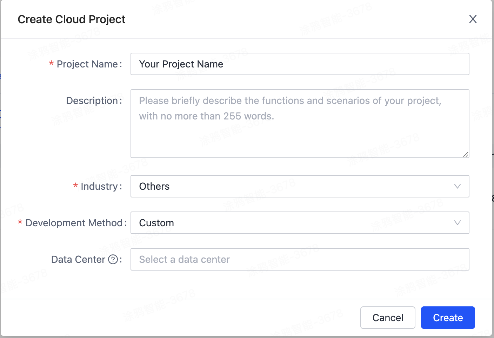Expand the Development Method dropdown
Image resolution: width=494 pixels, height=338 pixels.
(300, 223)
